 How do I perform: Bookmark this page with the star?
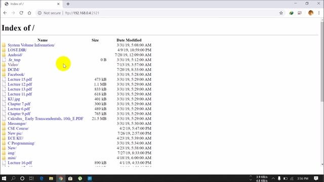(x=281, y=13)
